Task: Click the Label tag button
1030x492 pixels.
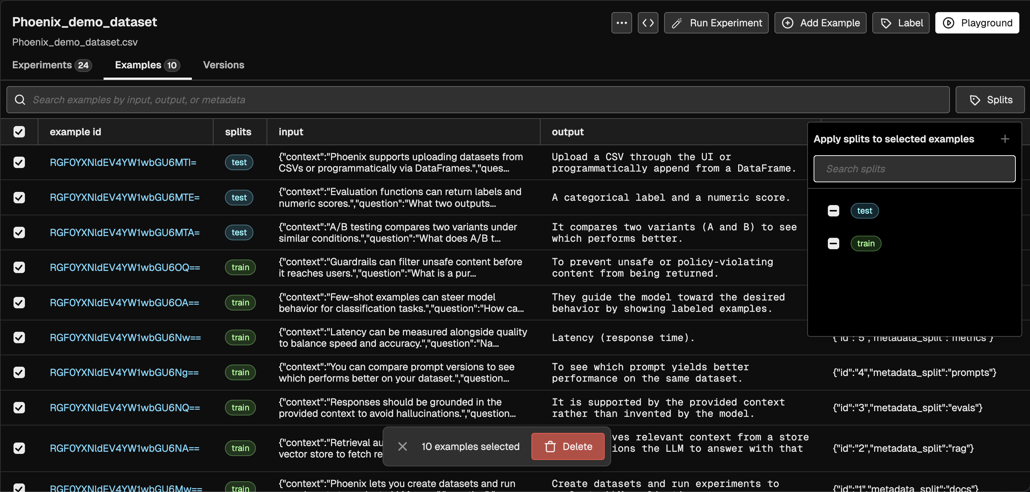Action: pyautogui.click(x=900, y=23)
